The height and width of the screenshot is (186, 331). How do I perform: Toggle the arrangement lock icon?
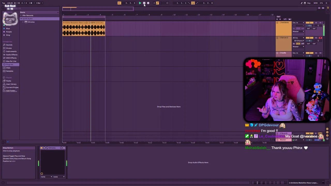[x=289, y=19]
